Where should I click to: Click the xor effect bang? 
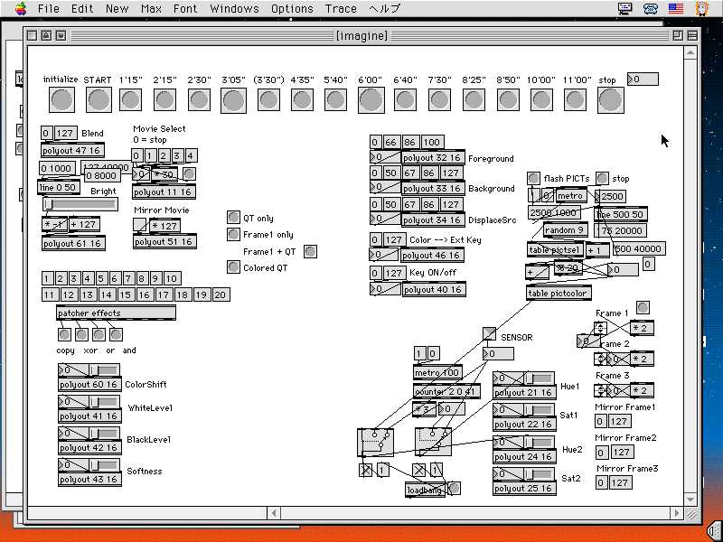81,334
